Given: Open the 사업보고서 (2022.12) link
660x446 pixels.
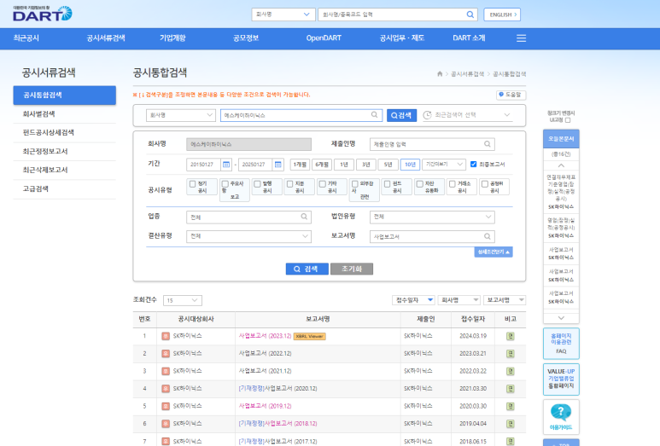Looking at the screenshot, I should coord(266,354).
